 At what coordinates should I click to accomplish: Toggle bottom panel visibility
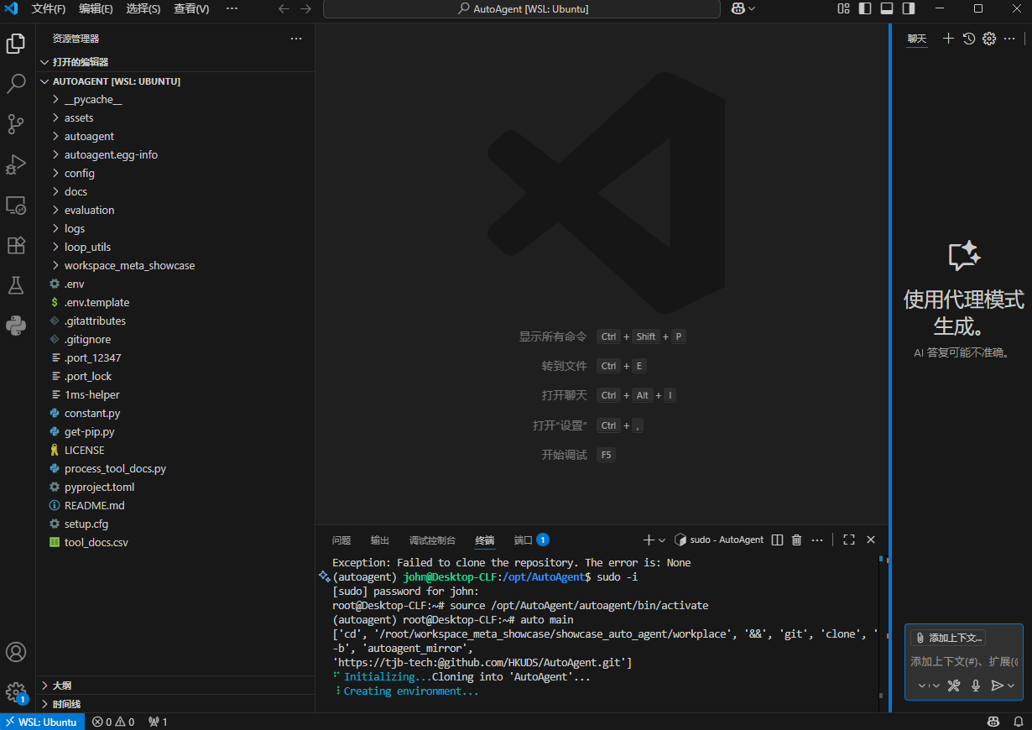tap(887, 8)
